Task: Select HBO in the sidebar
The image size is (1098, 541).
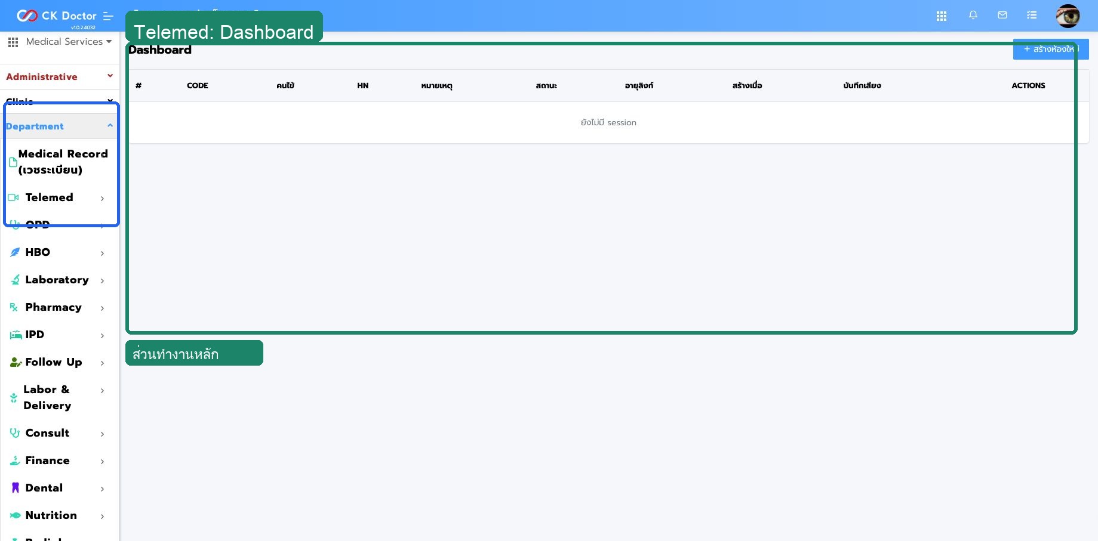Action: click(x=38, y=252)
